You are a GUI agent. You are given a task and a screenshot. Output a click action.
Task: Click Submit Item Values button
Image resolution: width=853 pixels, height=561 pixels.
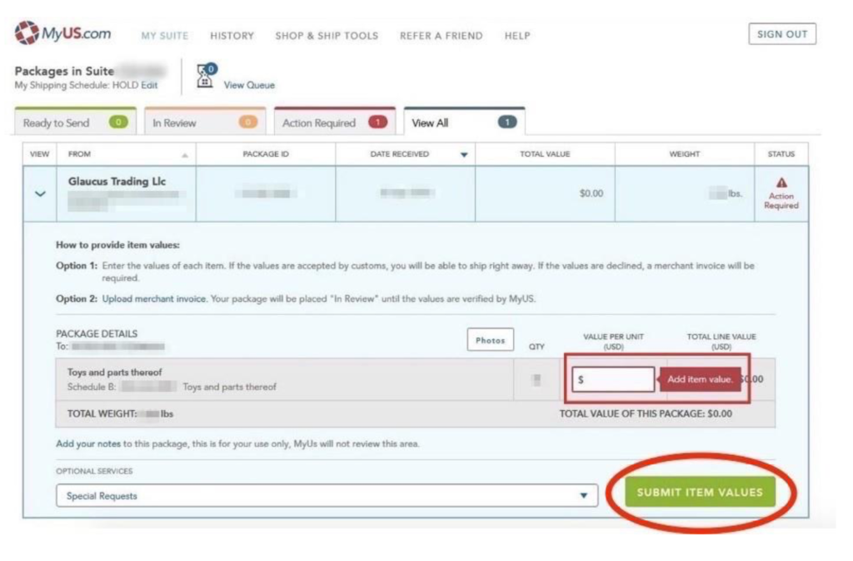(700, 492)
